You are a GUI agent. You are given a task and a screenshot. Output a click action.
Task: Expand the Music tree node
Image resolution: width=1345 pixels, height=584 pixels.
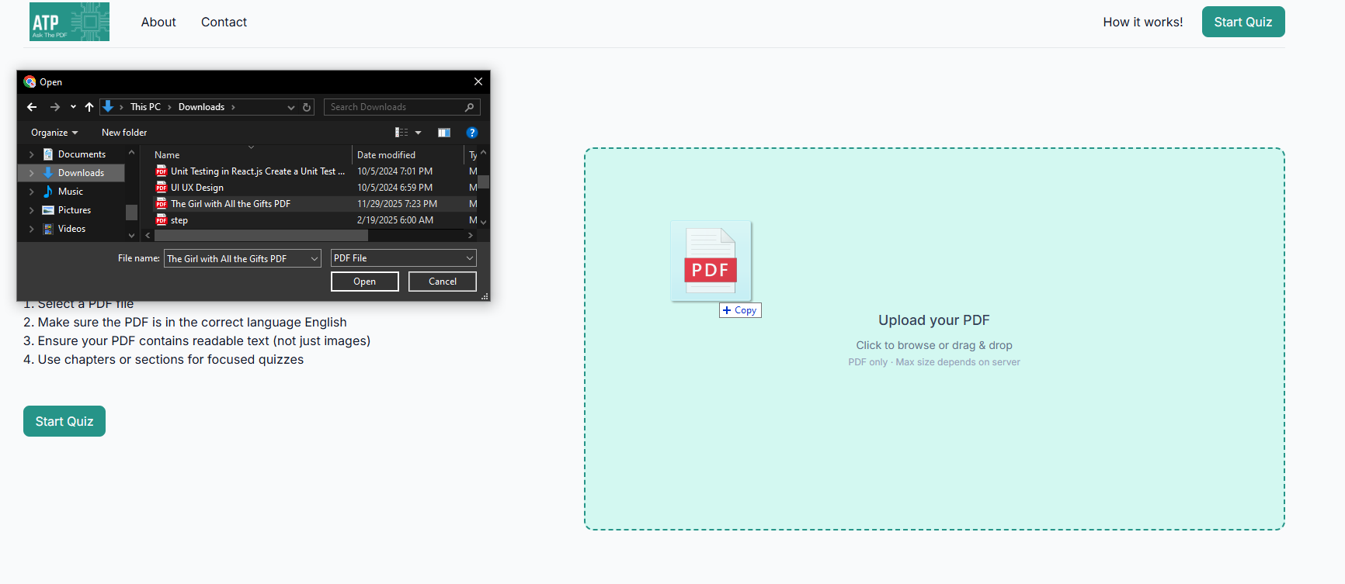(31, 192)
